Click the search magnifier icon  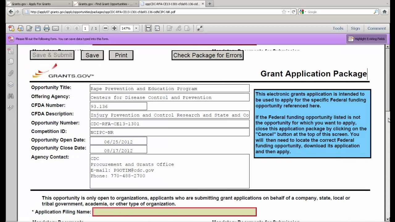[376, 12]
